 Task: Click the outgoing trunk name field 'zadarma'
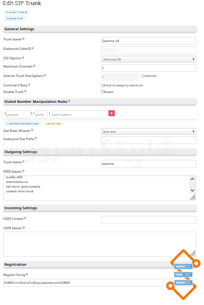click(x=149, y=164)
